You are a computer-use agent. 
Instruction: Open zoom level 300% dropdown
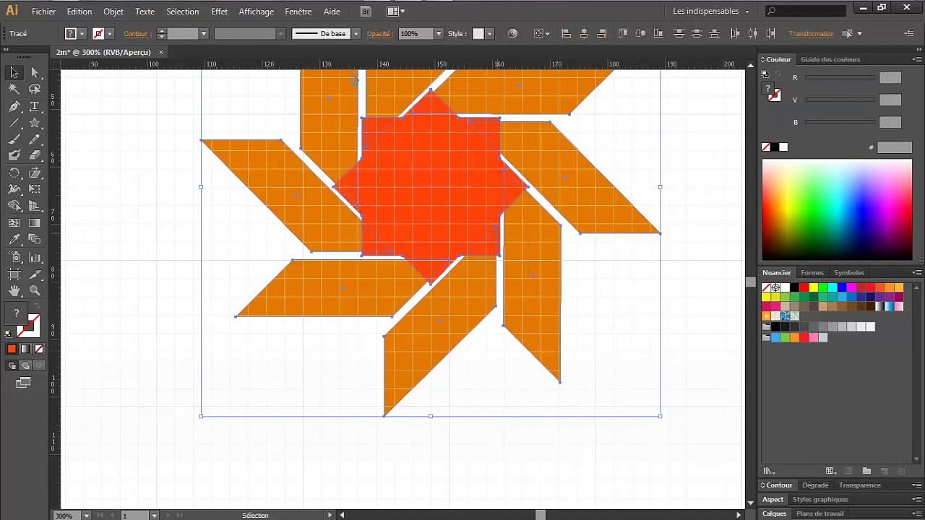(87, 515)
